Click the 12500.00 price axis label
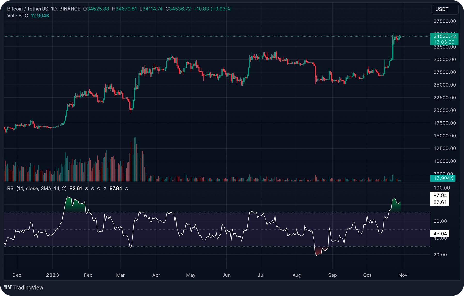The width and height of the screenshot is (464, 296). coord(445,149)
